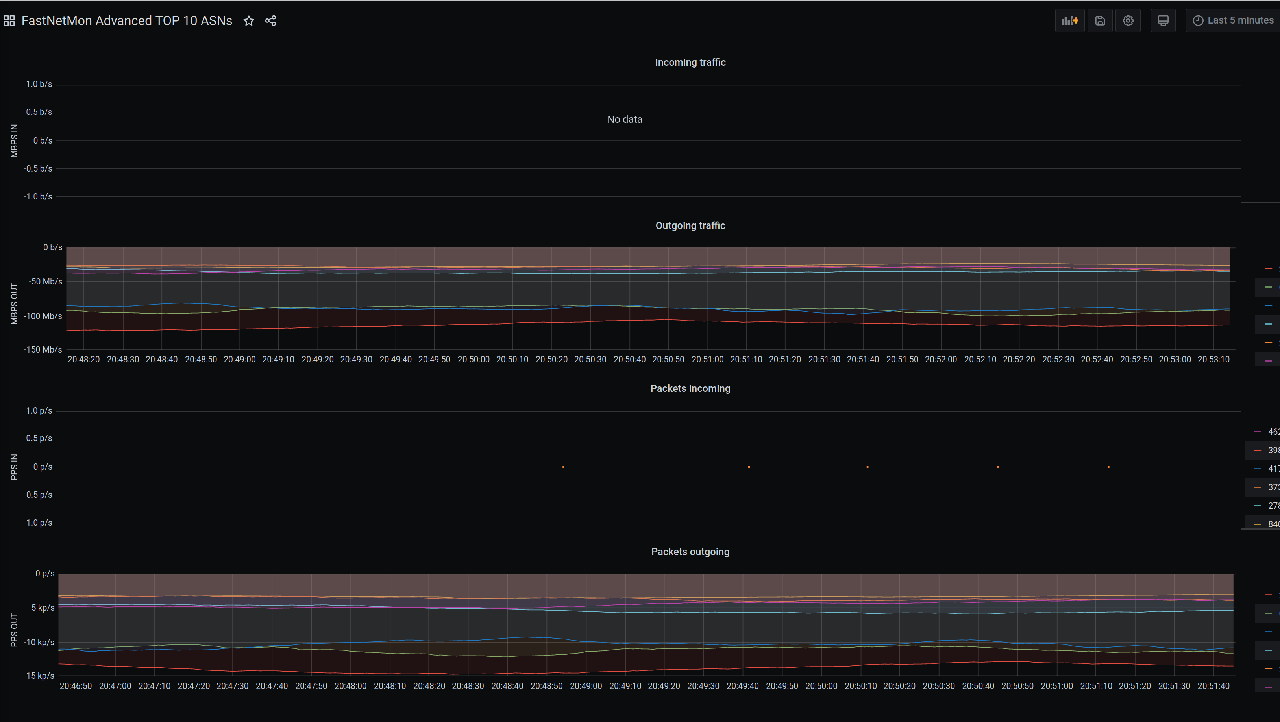
Task: Click the 417 legend entry label
Action: point(1274,469)
